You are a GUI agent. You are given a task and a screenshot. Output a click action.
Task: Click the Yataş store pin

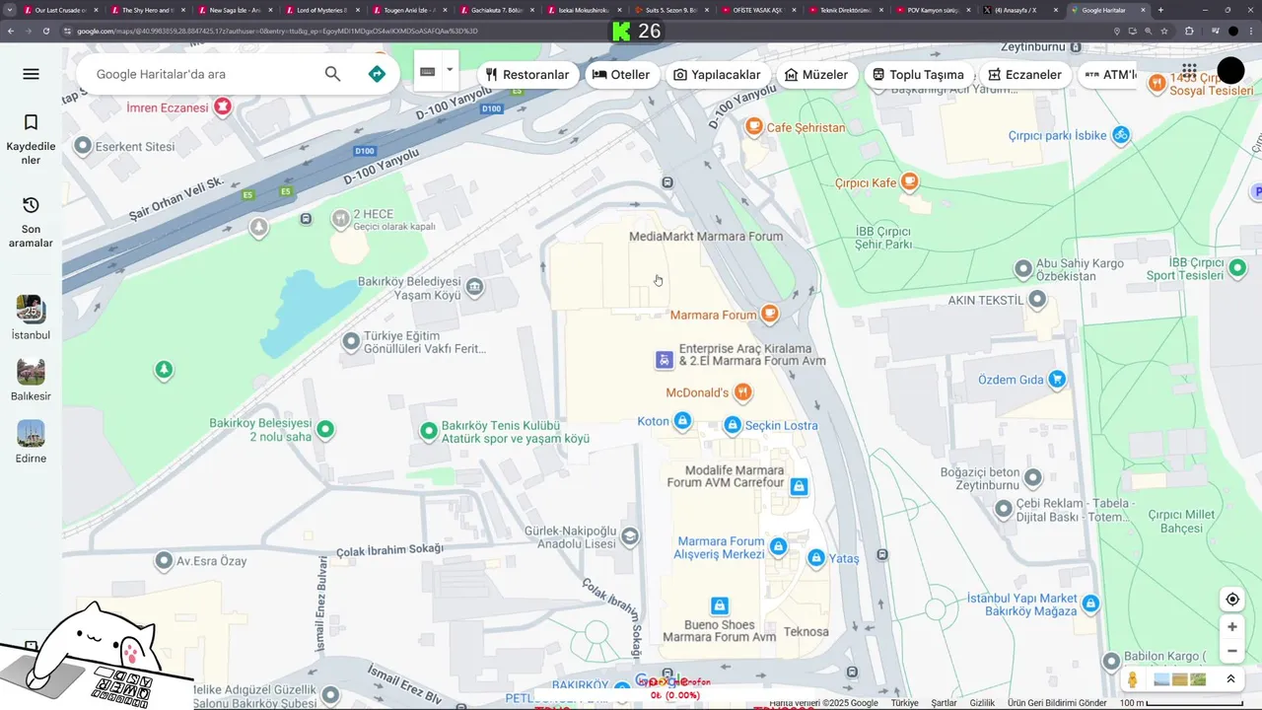click(815, 558)
